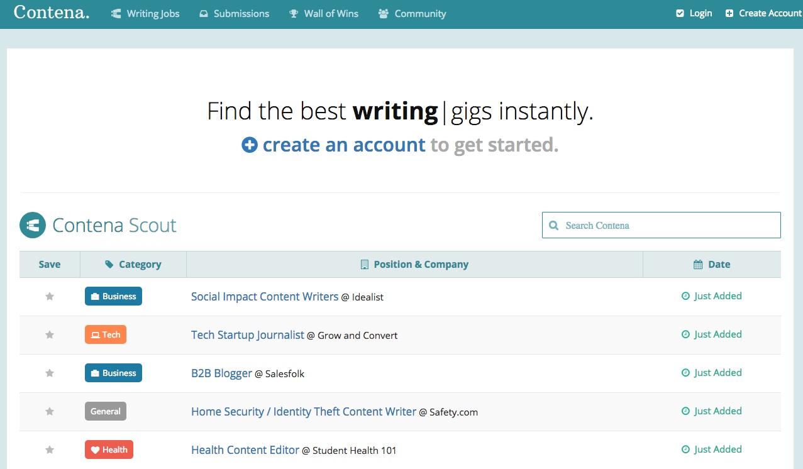This screenshot has width=803, height=469.
Task: Open the Writing Jobs menu item
Action: click(x=145, y=13)
